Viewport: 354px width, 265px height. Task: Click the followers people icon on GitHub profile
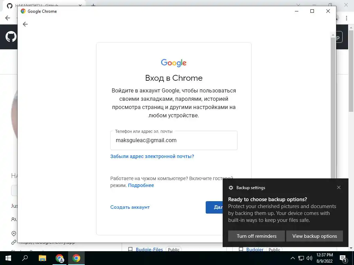tap(14, 219)
